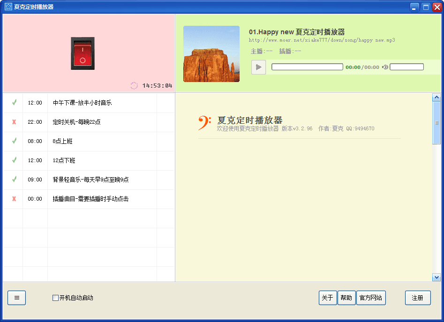Select 插播曲目-需要插播时手动点击 task
Screen dimensions: 444x322
coord(90,199)
